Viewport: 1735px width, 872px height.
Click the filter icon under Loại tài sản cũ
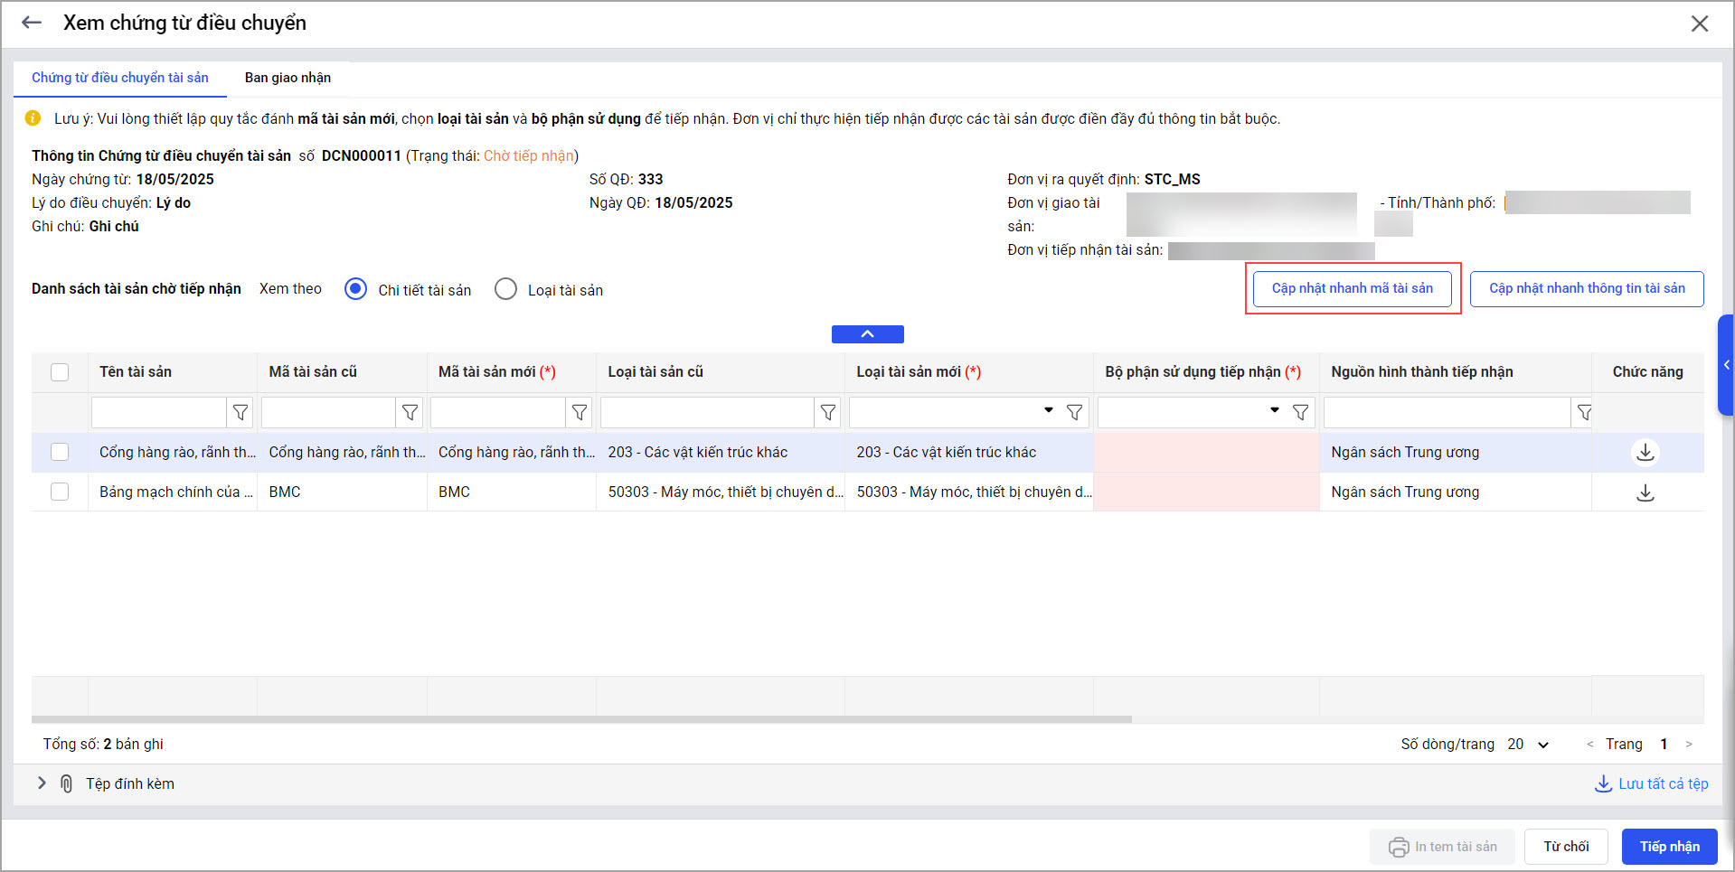click(828, 413)
